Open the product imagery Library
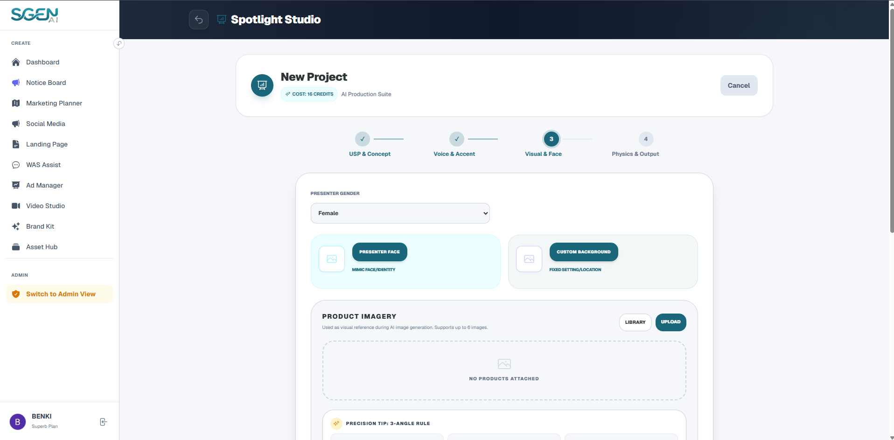 click(x=635, y=322)
